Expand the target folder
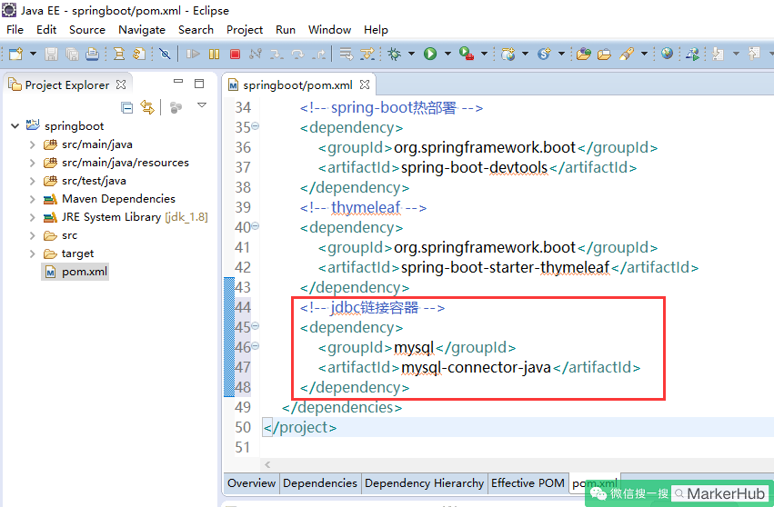Screen dimensions: 774x507 tap(32, 253)
